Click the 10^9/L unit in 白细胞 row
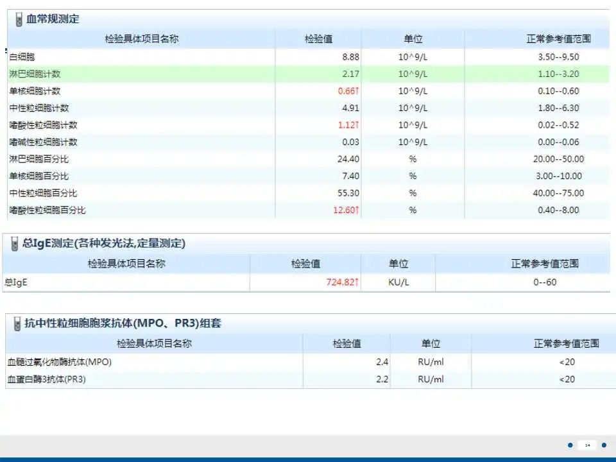 [x=413, y=57]
